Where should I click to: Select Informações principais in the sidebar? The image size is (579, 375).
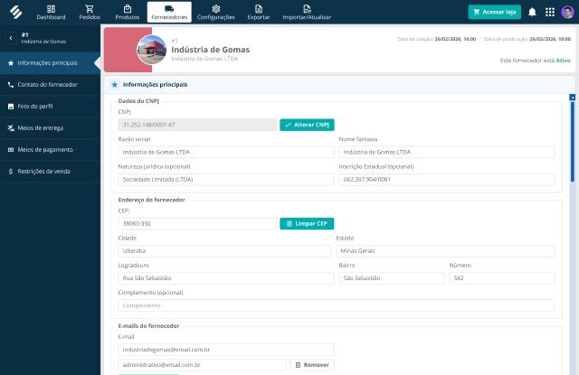coord(50,63)
